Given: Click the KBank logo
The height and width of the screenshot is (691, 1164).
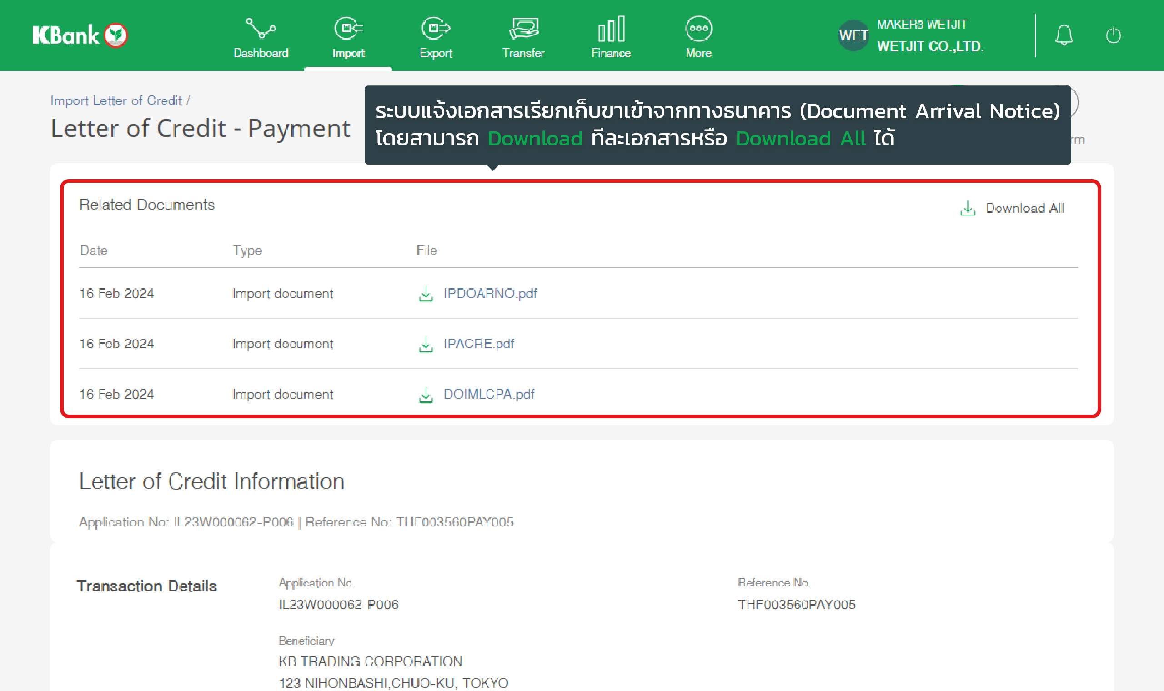Looking at the screenshot, I should pyautogui.click(x=80, y=35).
